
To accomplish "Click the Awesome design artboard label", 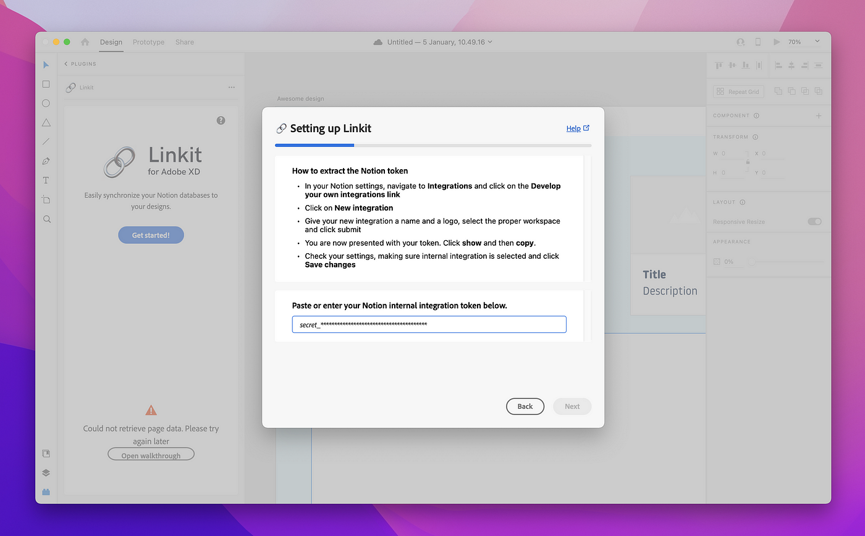I will [300, 99].
